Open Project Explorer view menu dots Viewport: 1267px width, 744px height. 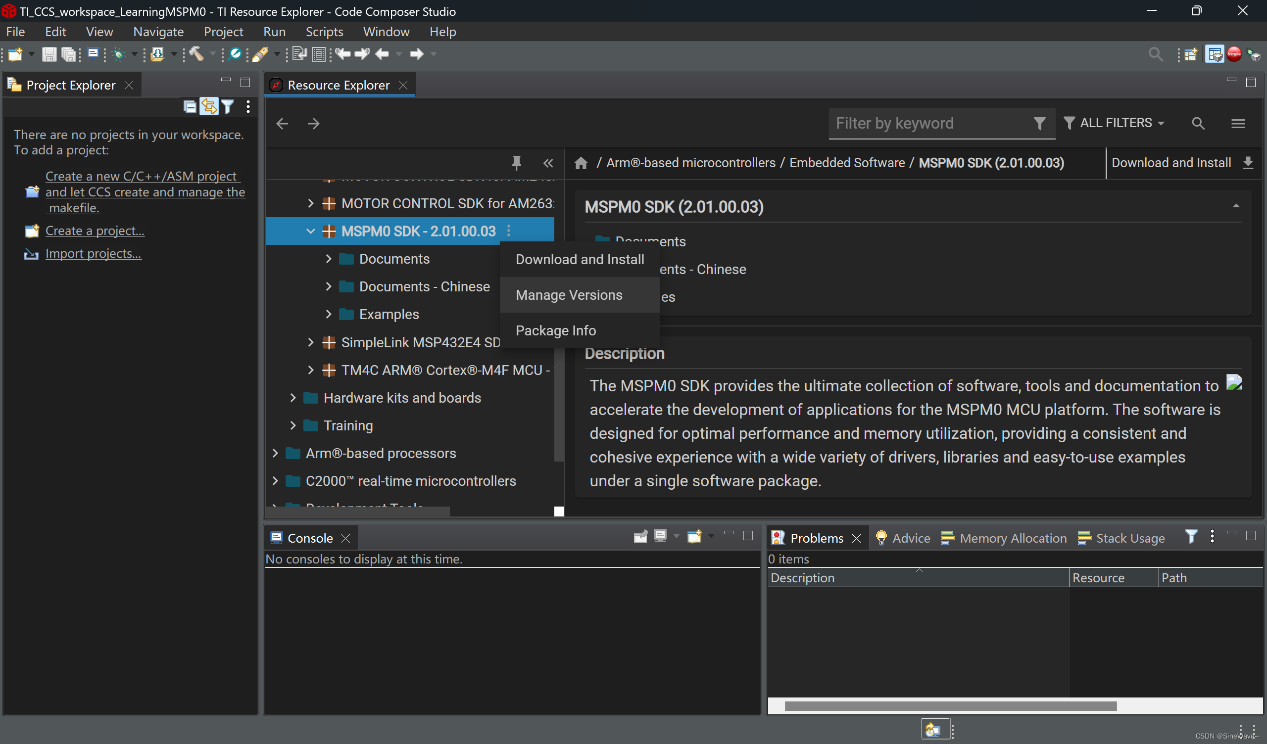248,106
